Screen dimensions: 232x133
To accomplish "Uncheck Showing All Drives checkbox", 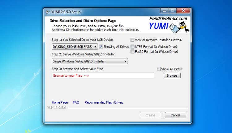I will [101, 47].
